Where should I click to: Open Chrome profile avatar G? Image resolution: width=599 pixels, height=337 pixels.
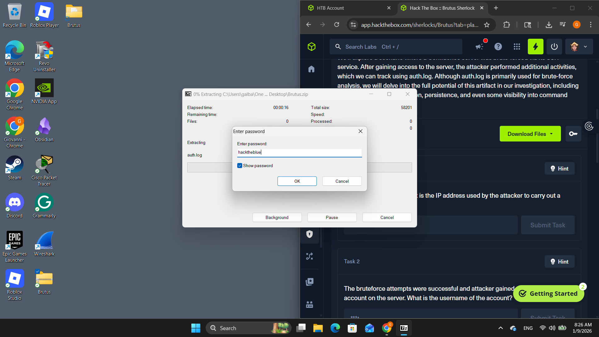pyautogui.click(x=577, y=25)
